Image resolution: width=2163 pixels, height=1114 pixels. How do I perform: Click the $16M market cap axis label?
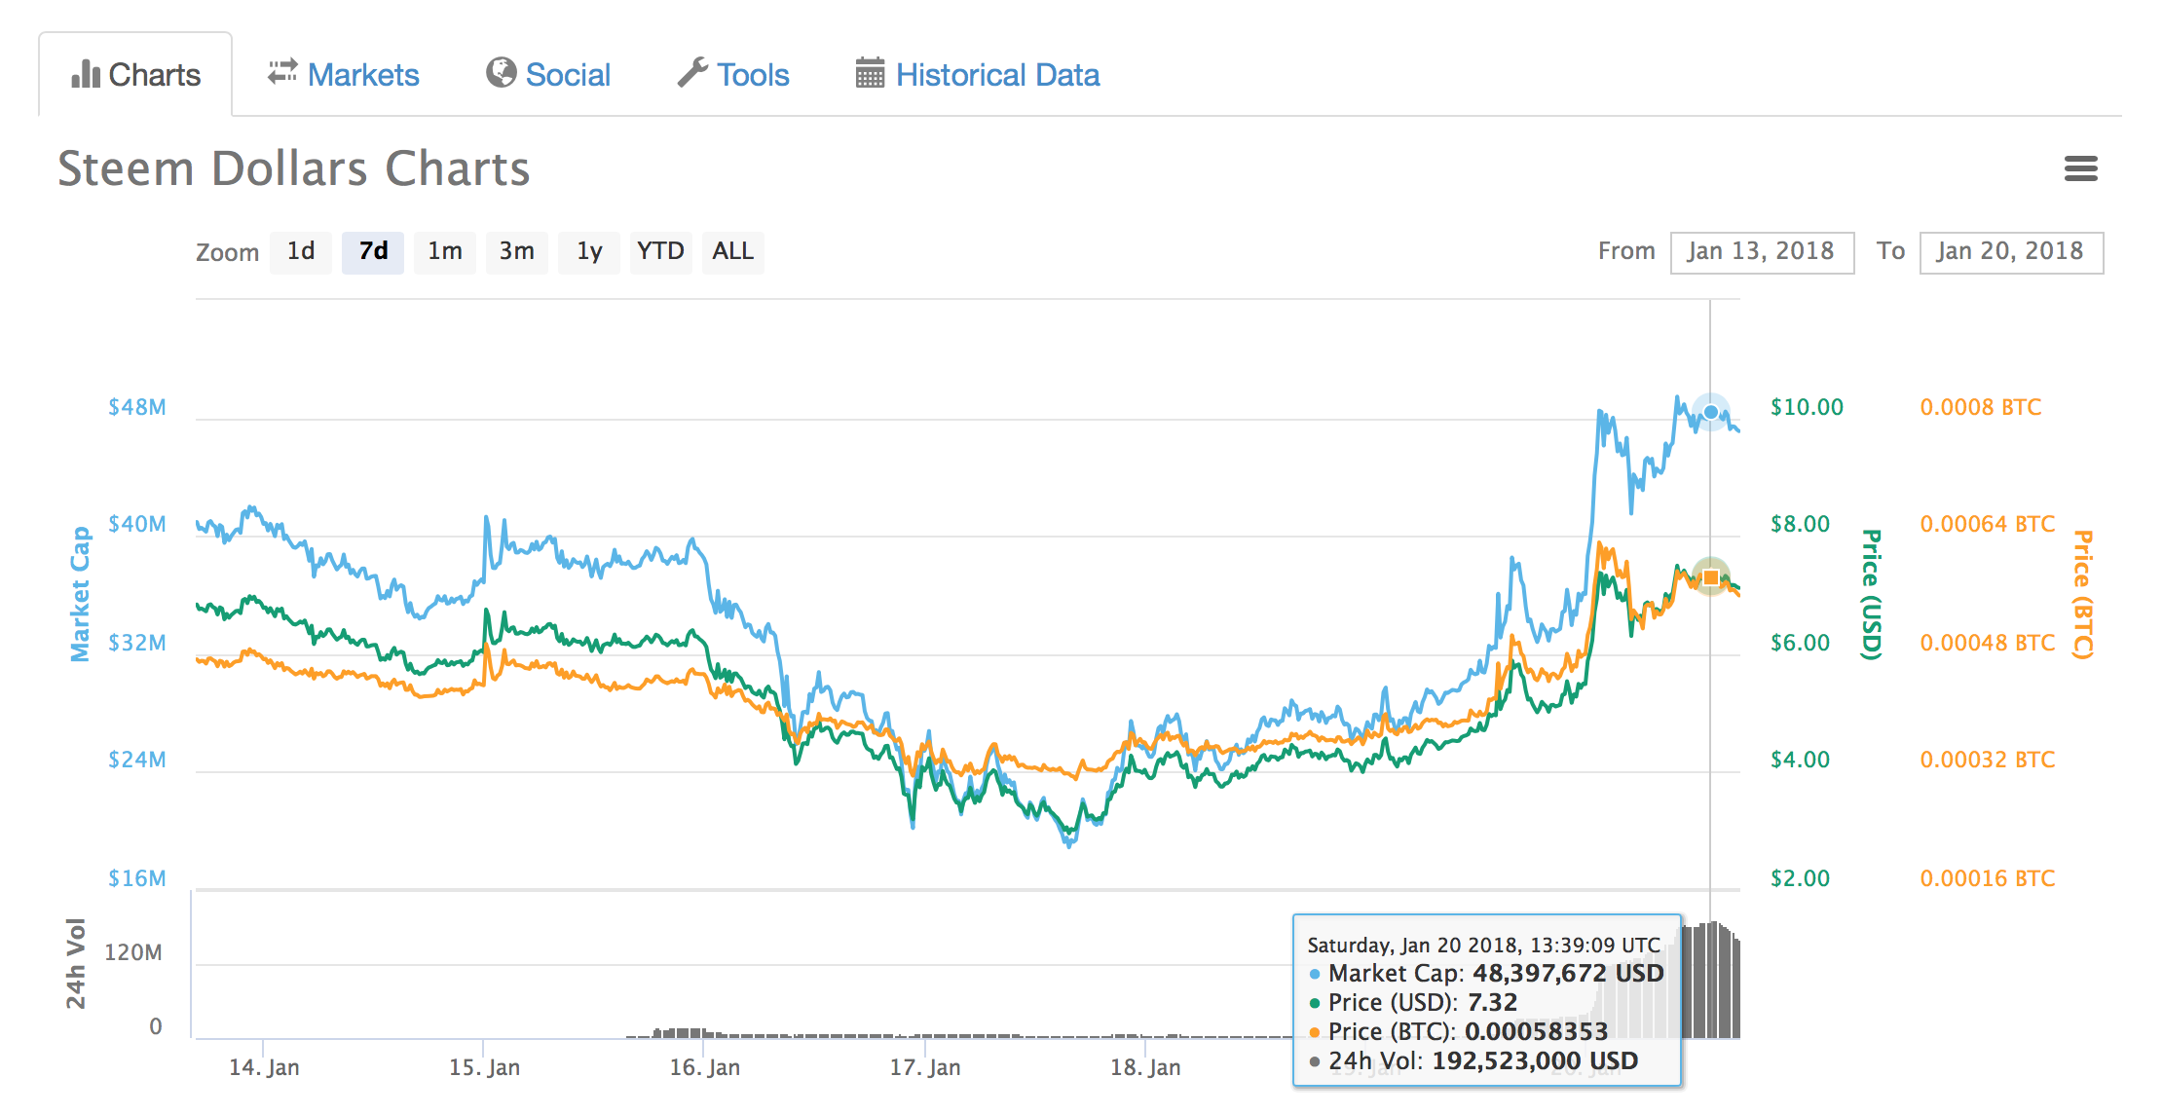pyautogui.click(x=137, y=878)
